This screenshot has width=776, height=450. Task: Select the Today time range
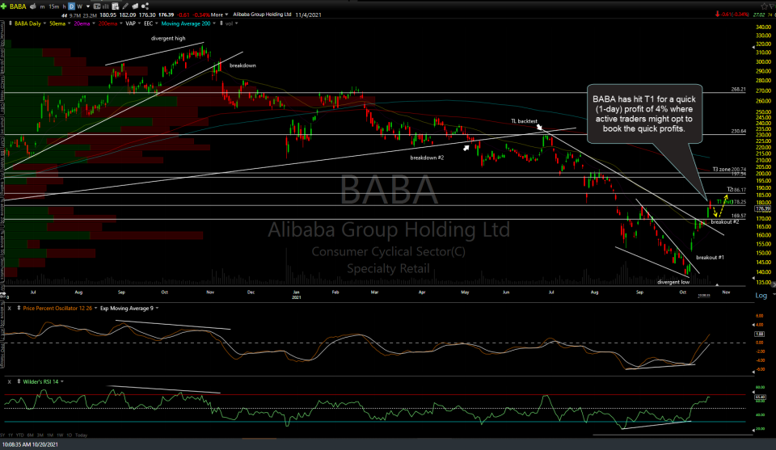click(x=81, y=435)
